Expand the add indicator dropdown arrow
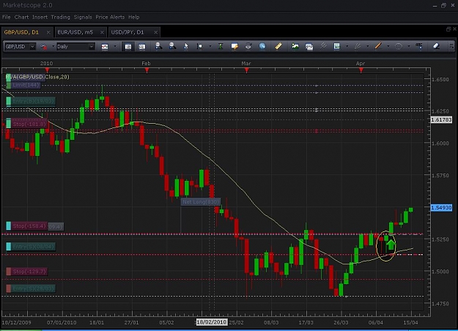The image size is (458, 331). [347, 46]
